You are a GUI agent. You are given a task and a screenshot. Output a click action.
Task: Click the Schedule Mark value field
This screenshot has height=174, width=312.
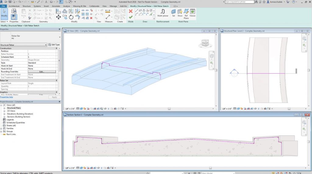coord(42,57)
